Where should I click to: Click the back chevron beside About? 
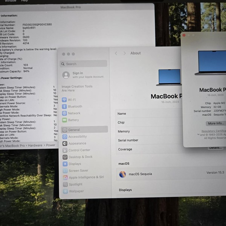(116, 53)
